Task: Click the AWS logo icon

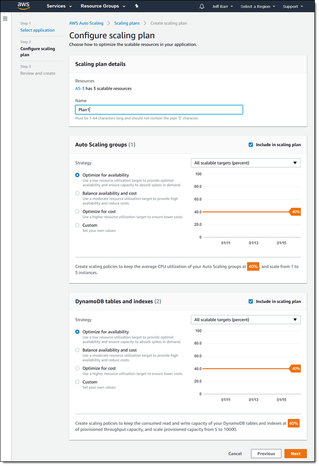Action: [x=24, y=6]
